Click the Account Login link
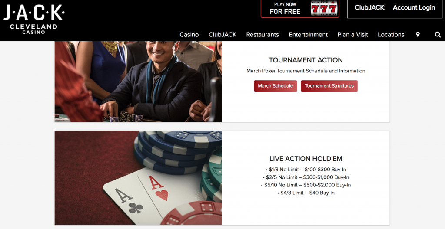Screen dimensions: 445x229 [414, 8]
